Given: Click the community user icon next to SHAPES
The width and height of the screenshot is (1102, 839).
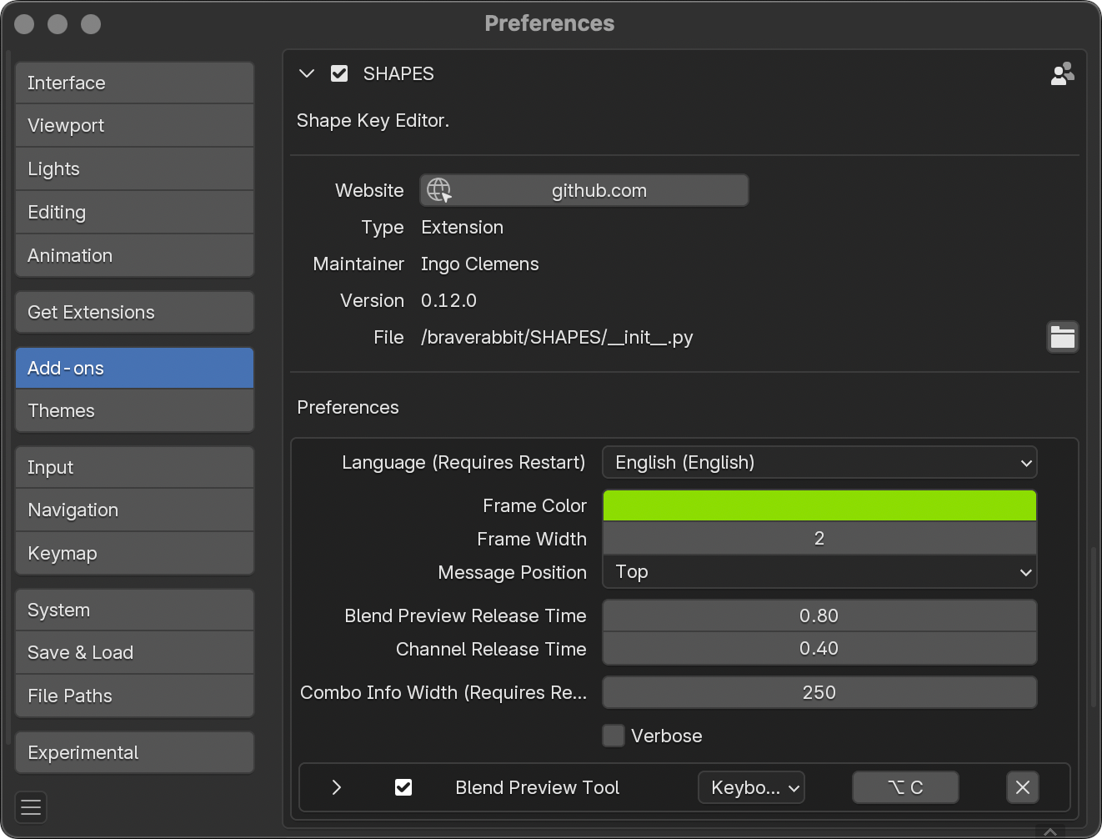Looking at the screenshot, I should (x=1062, y=73).
